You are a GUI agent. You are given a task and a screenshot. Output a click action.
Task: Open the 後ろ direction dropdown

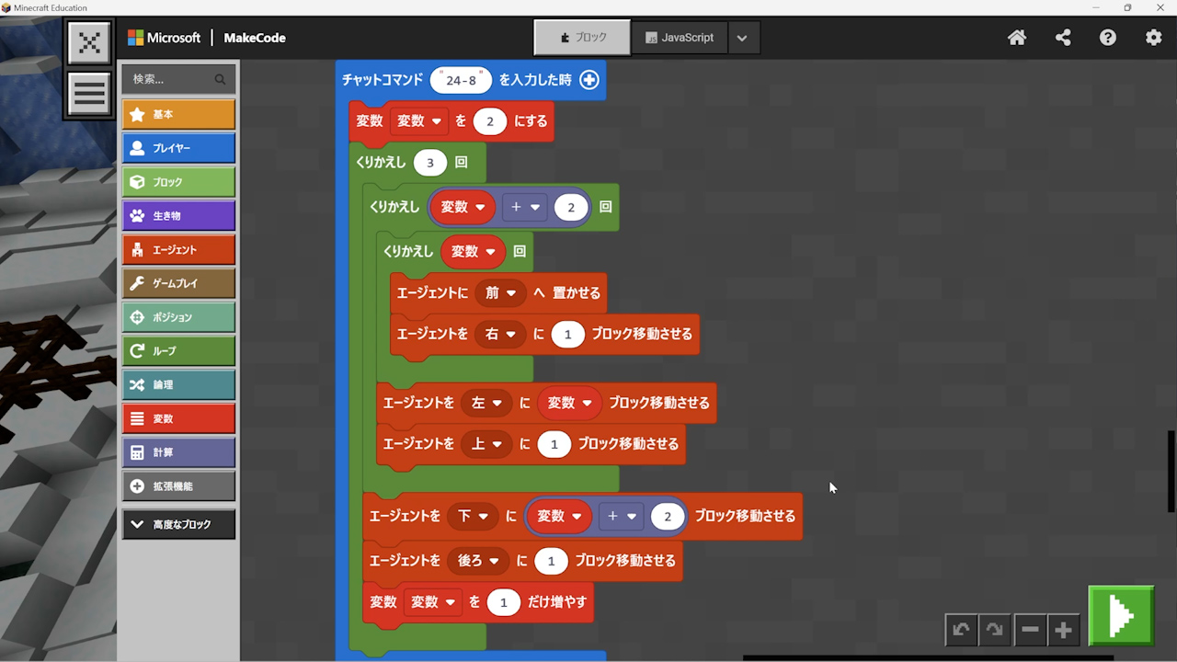click(477, 560)
